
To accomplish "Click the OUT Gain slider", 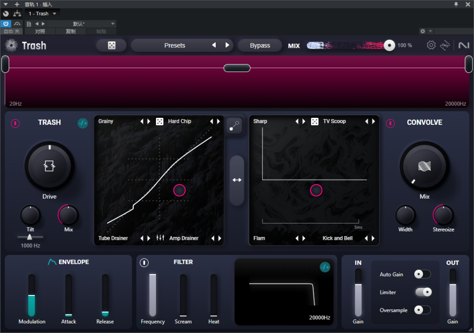I will tap(453, 293).
